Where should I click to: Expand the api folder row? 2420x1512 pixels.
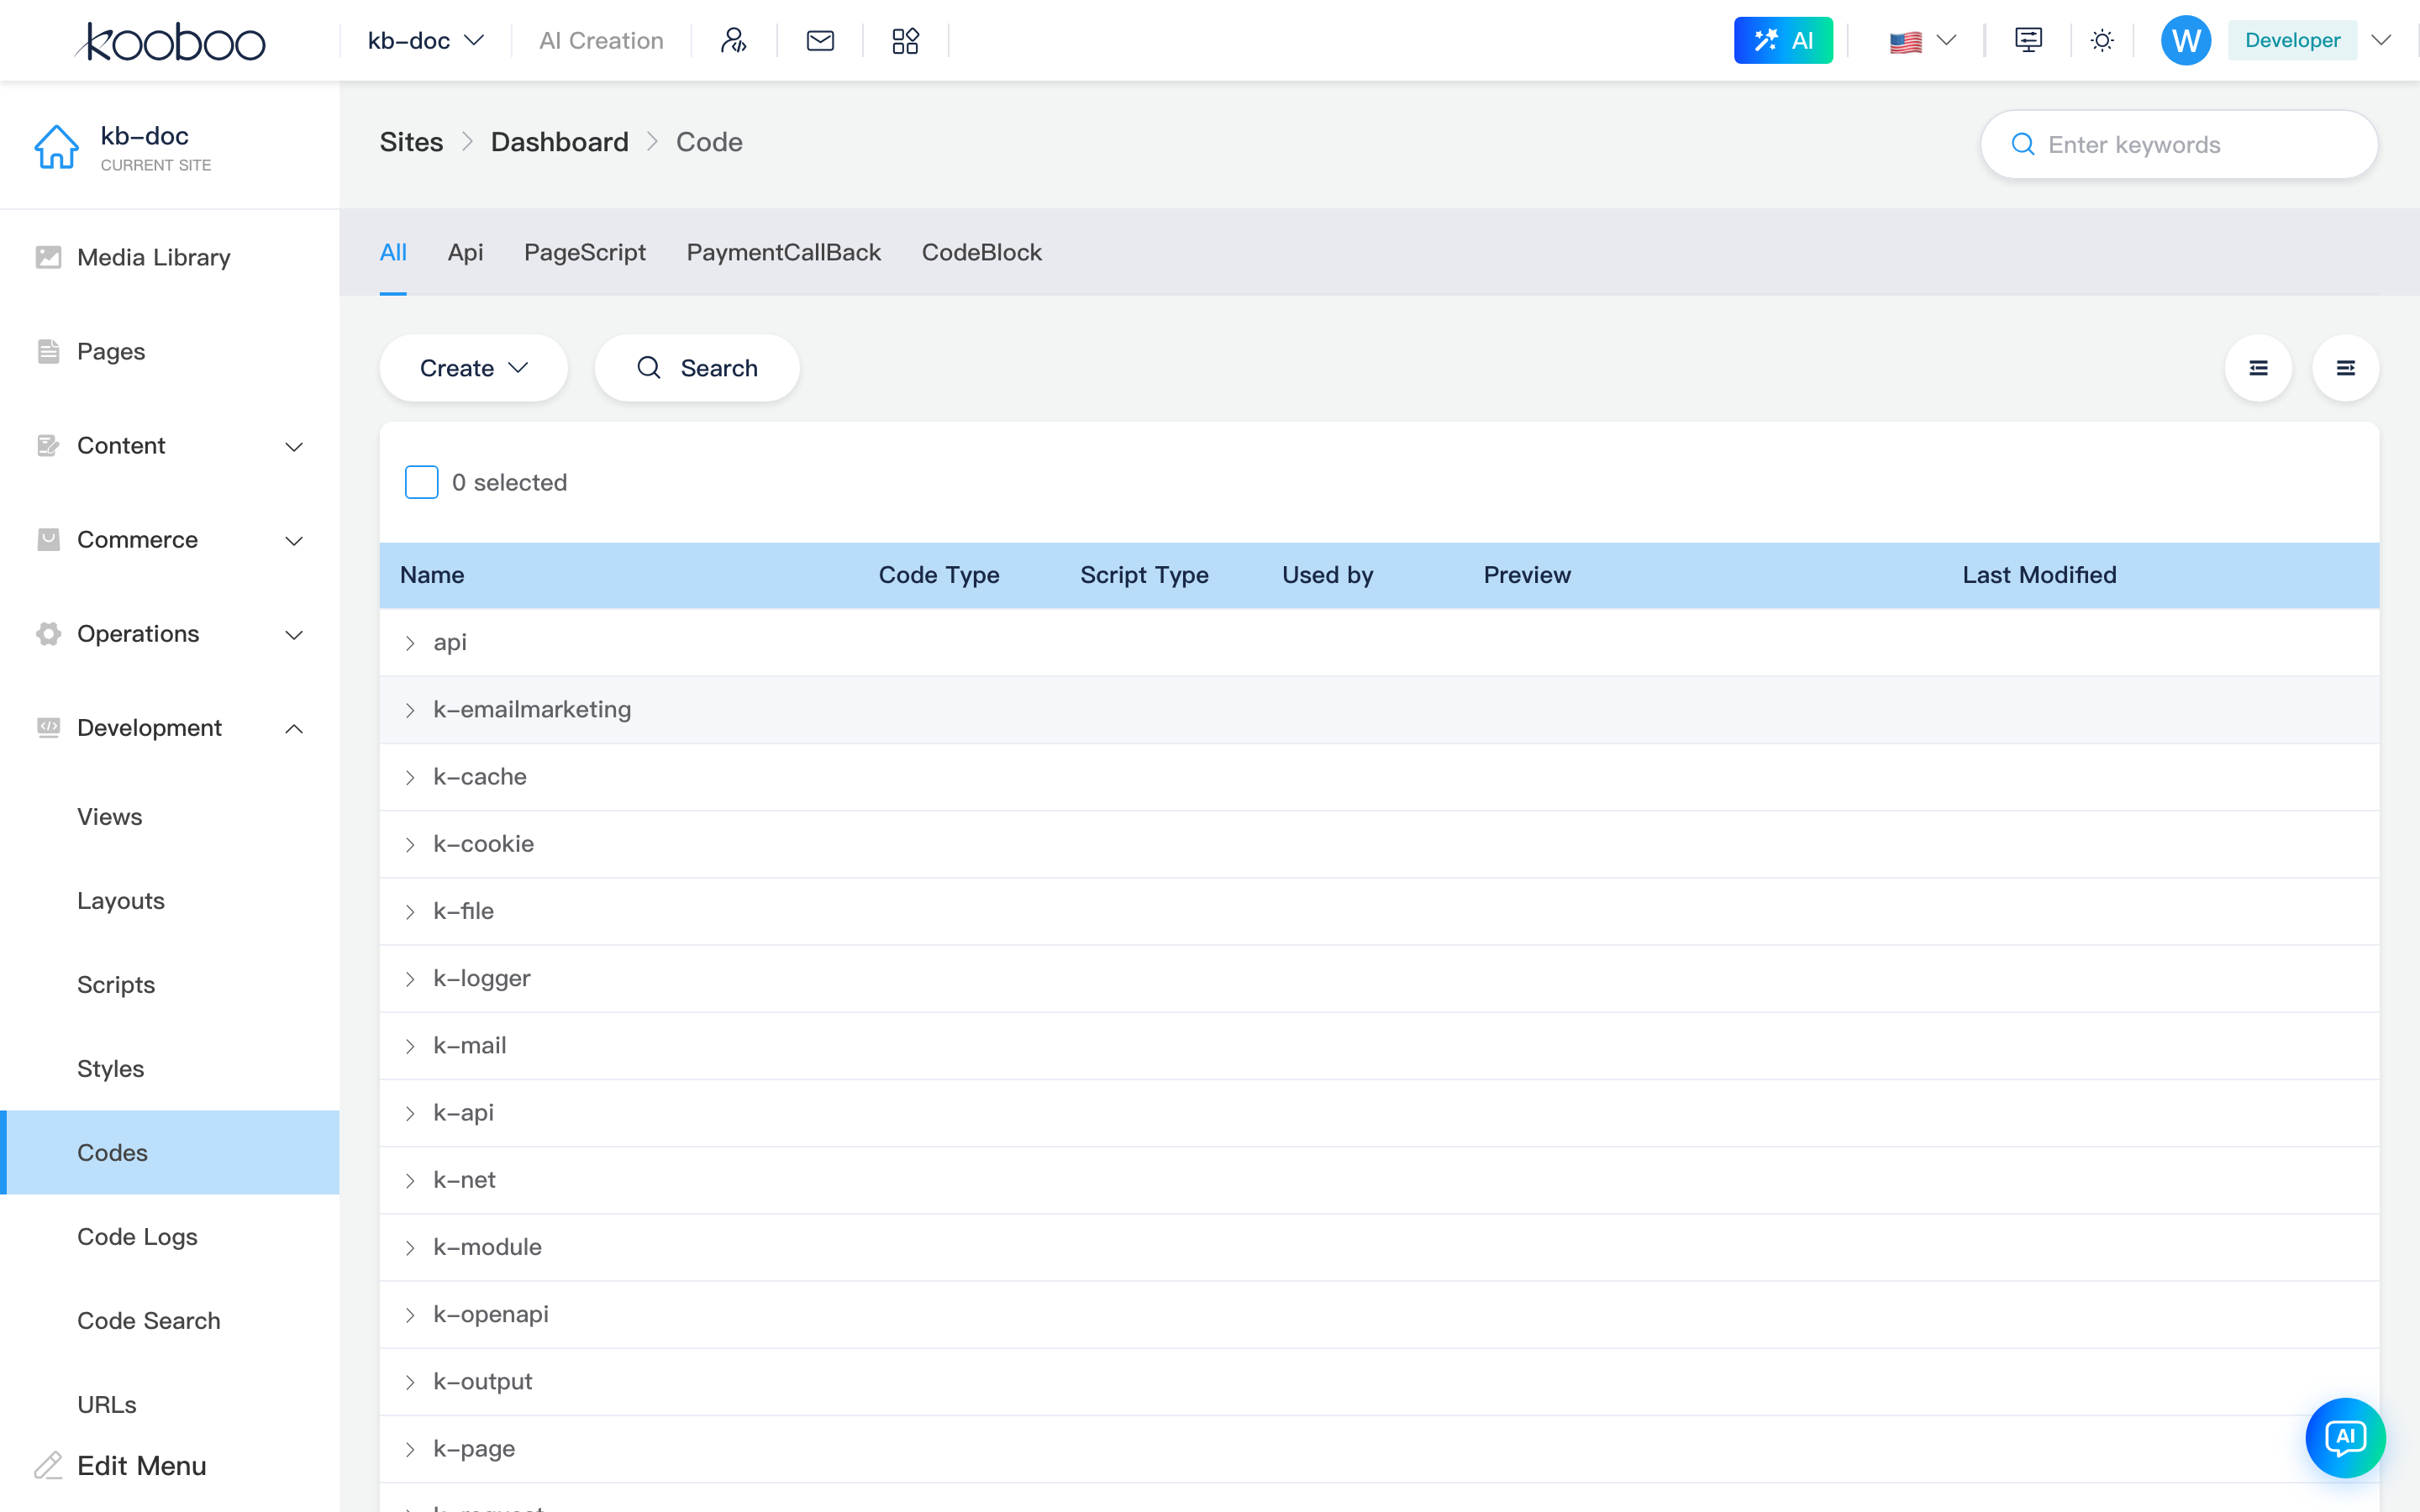410,643
